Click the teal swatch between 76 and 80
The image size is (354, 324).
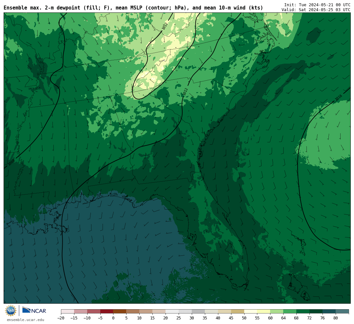329,312
